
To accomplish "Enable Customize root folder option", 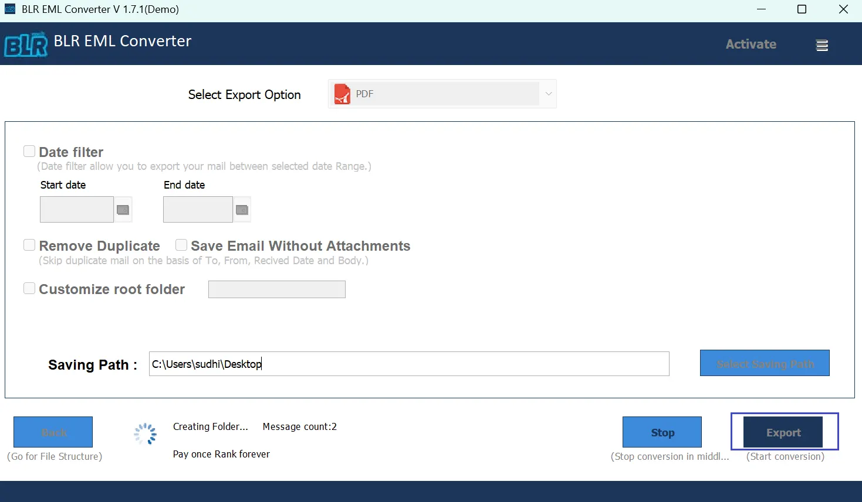I will 29,288.
